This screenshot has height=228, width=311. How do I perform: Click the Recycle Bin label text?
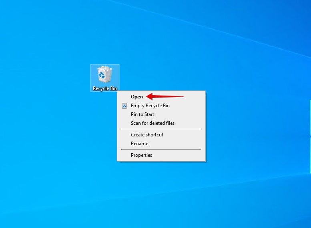coord(105,88)
